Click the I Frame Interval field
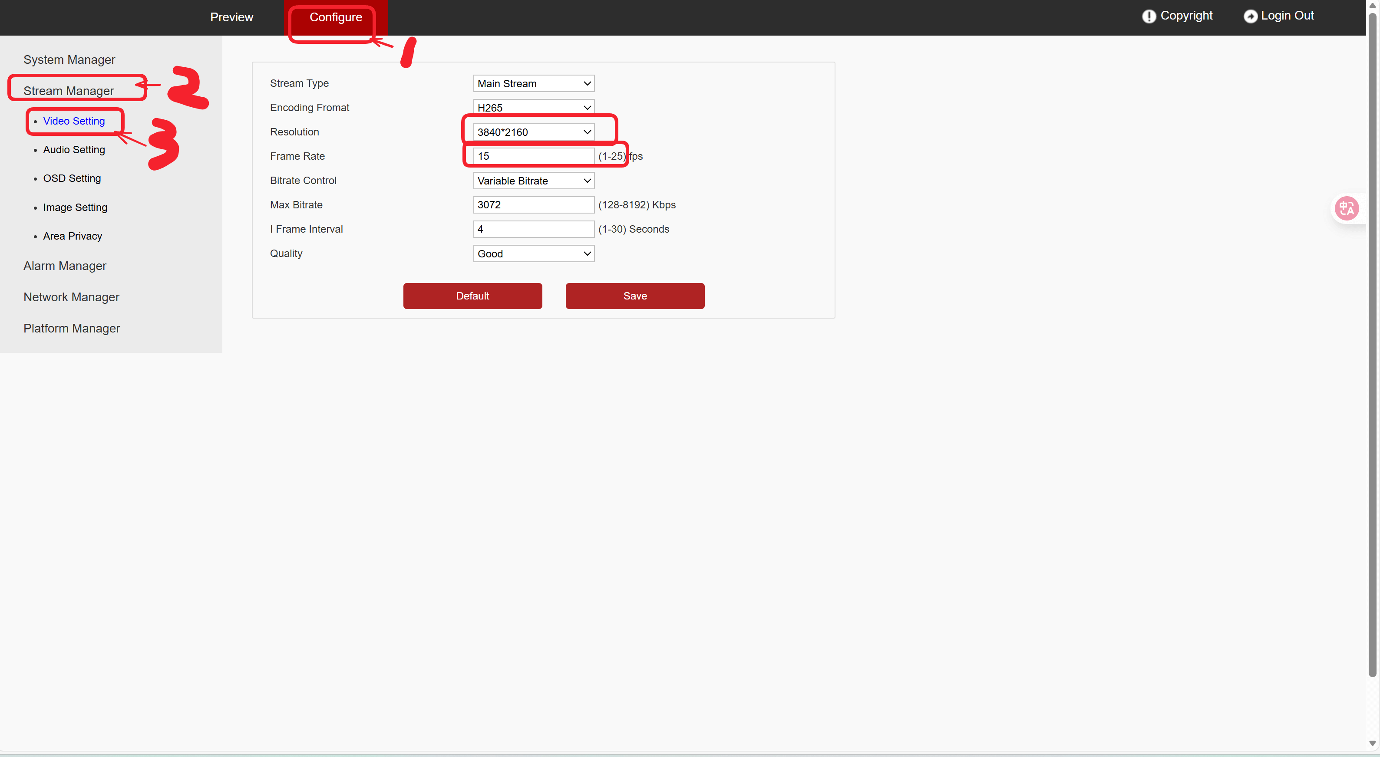Screen dimensions: 1380x757 click(533, 229)
